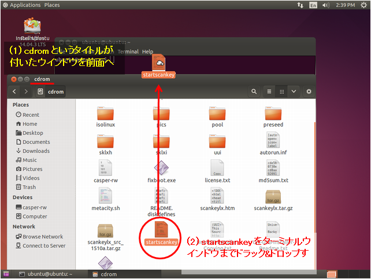
Task: Go back in file manager
Action: tap(14, 91)
